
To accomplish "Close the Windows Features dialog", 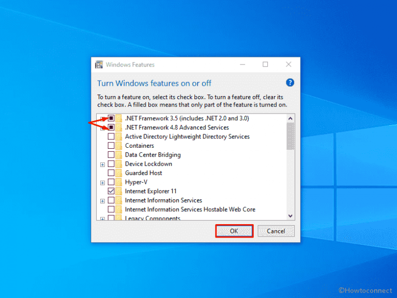I will click(x=288, y=65).
